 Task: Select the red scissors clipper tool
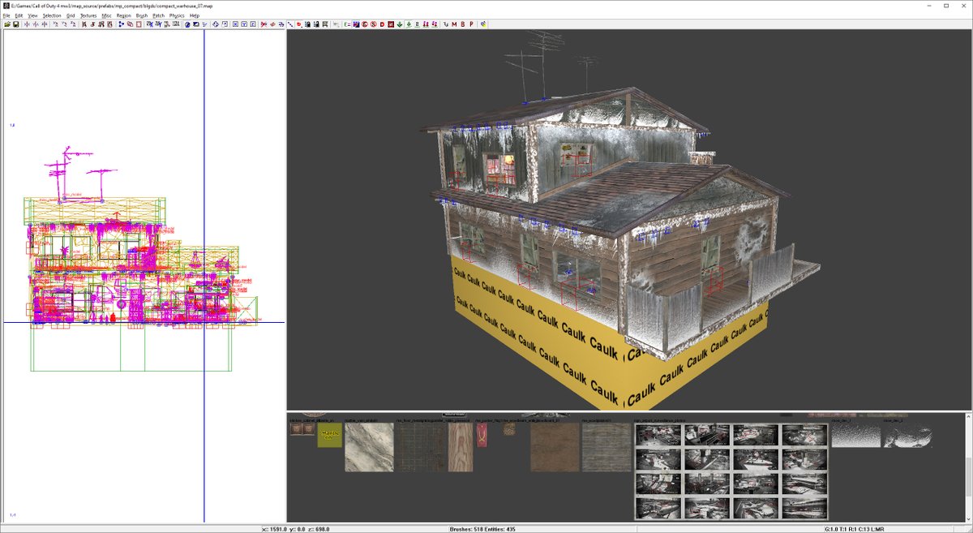pos(264,24)
